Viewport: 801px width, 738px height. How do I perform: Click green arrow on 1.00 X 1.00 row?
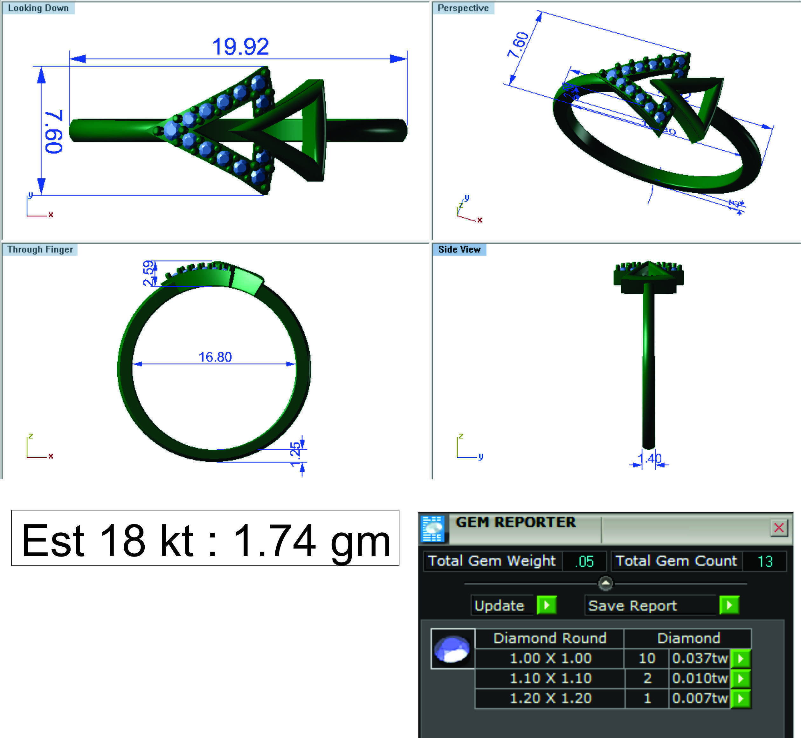pyautogui.click(x=740, y=659)
